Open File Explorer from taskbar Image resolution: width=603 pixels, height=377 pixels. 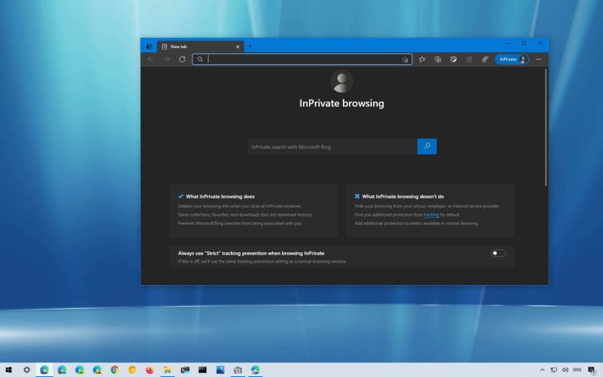click(167, 370)
